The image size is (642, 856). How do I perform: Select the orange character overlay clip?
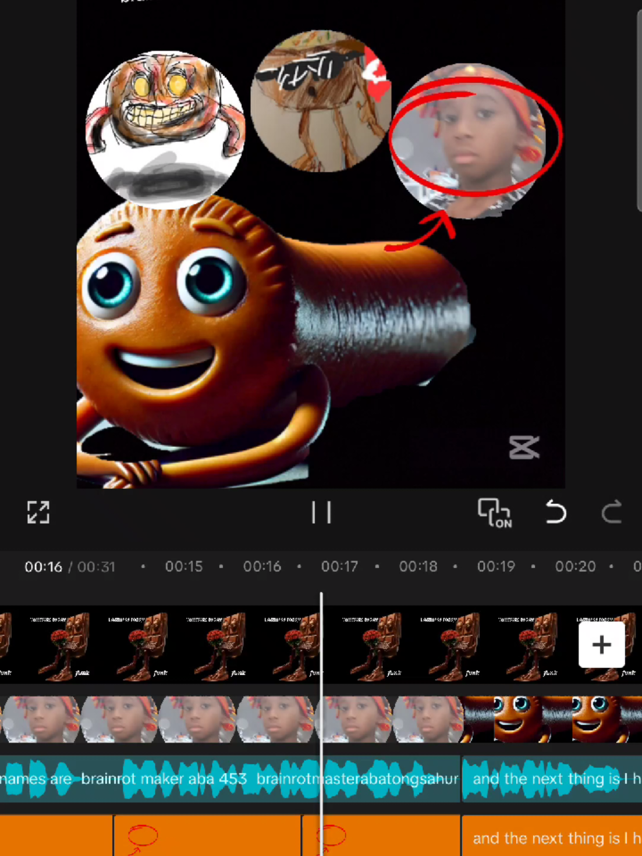551,719
